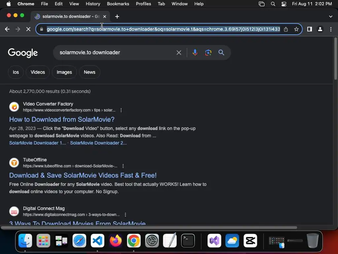Open Spotlight search in menu bar
Screen dimensions: 338x254
273,4
